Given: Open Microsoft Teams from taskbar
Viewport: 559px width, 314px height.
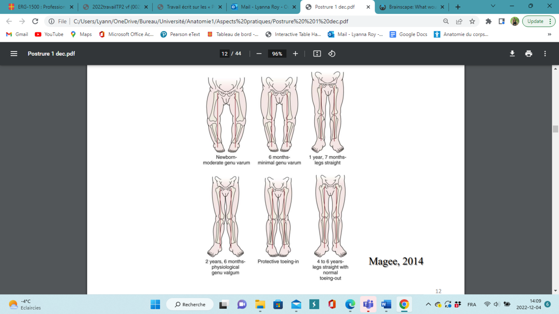Looking at the screenshot, I should pos(368,304).
